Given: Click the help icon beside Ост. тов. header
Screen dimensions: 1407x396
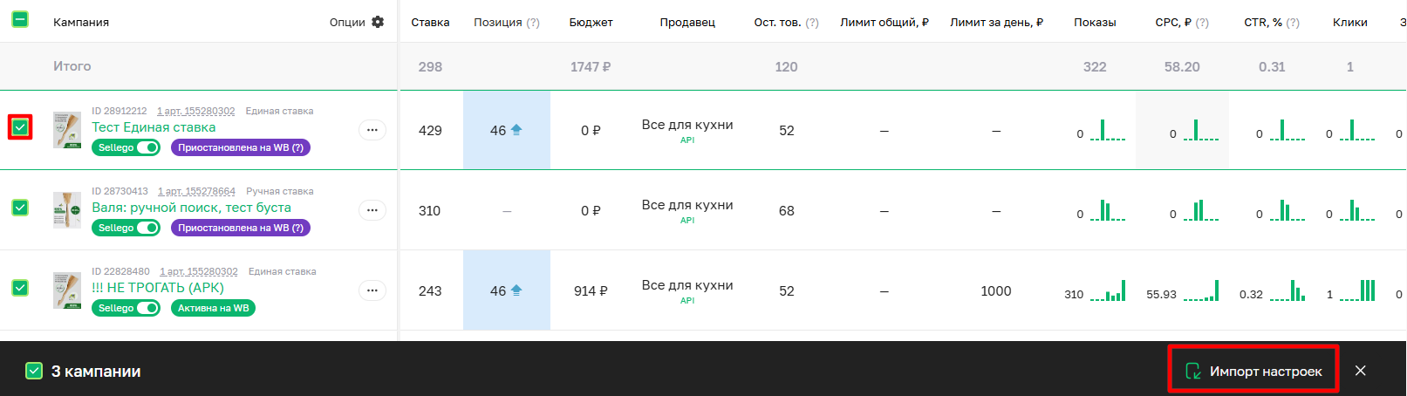Looking at the screenshot, I should coord(812,23).
